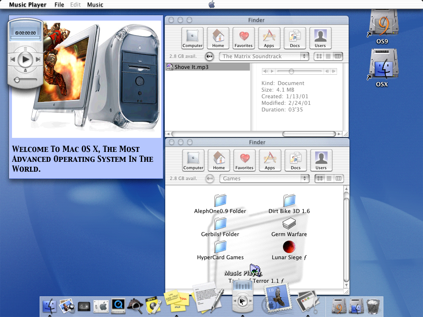Viewport: 423px width, 317px height.
Task: Go Home from the Matrix Soundtrack Finder toolbar
Action: point(218,38)
